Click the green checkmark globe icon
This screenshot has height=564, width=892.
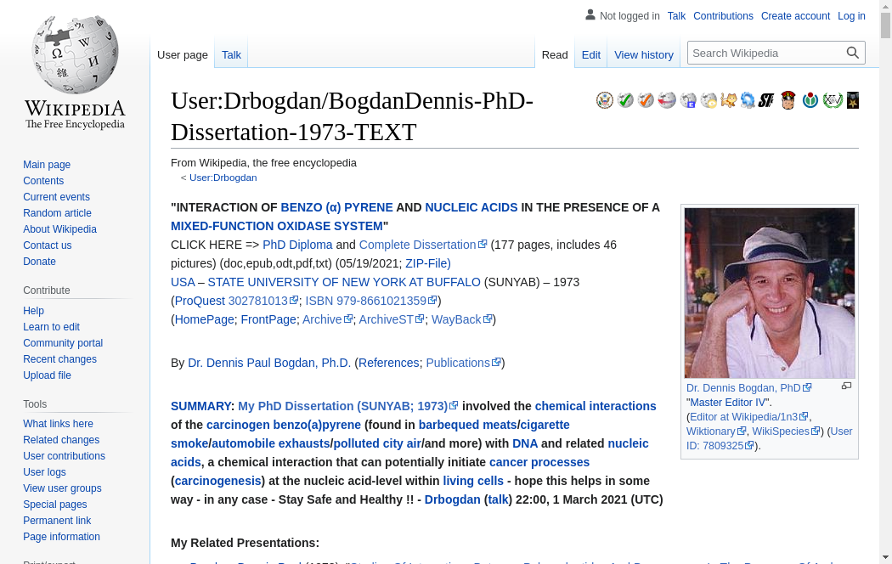point(625,100)
